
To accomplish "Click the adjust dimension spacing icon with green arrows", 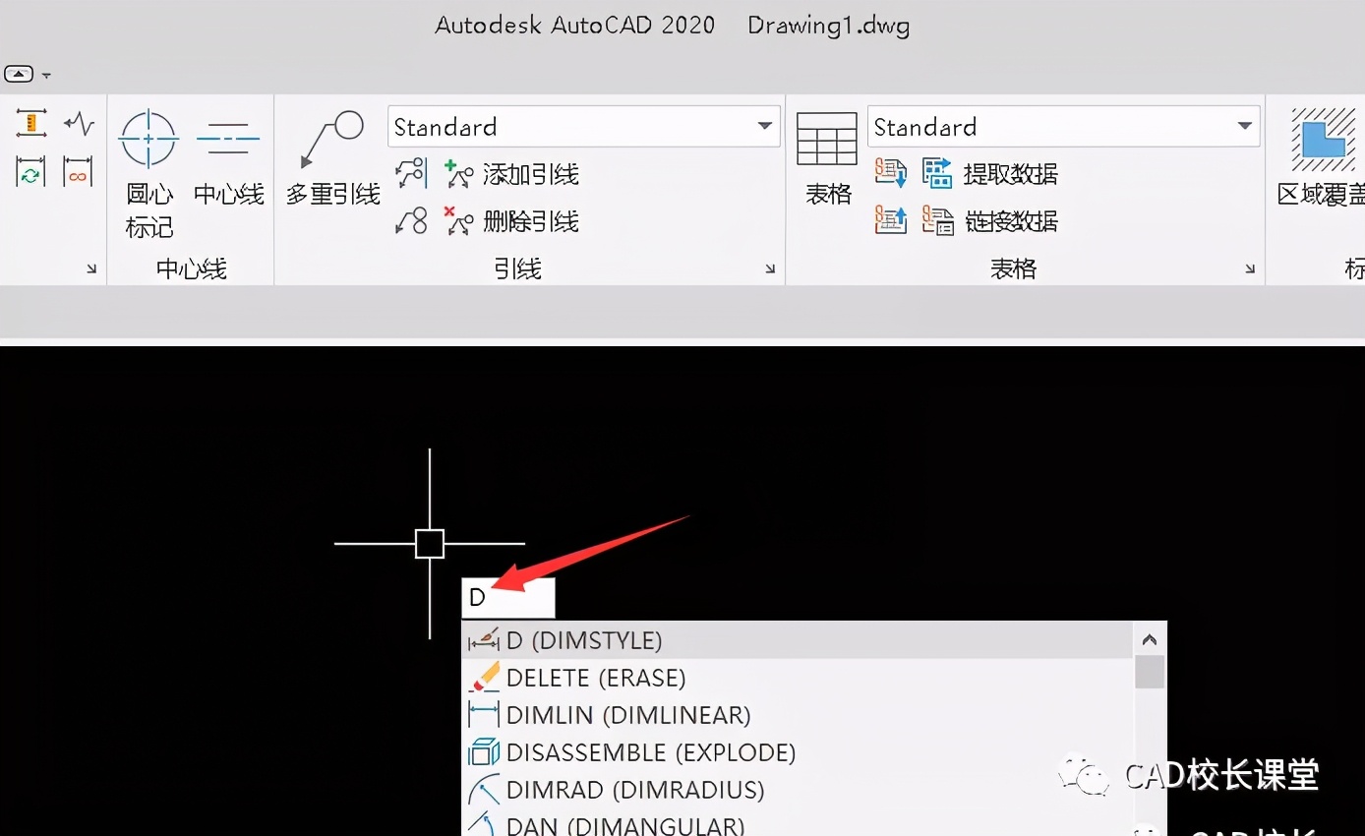I will click(30, 170).
